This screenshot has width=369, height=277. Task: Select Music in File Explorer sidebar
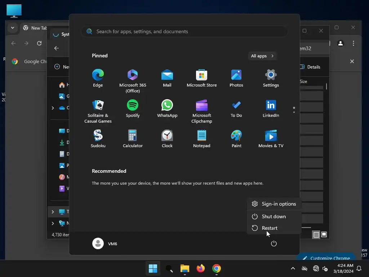pyautogui.click(x=64, y=177)
